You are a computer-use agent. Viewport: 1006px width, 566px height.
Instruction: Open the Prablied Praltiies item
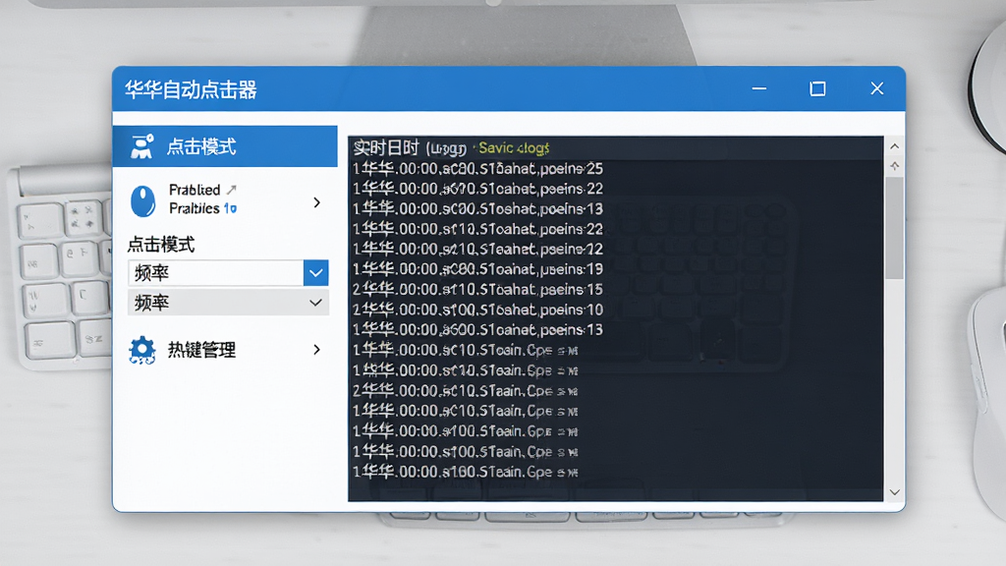[225, 200]
